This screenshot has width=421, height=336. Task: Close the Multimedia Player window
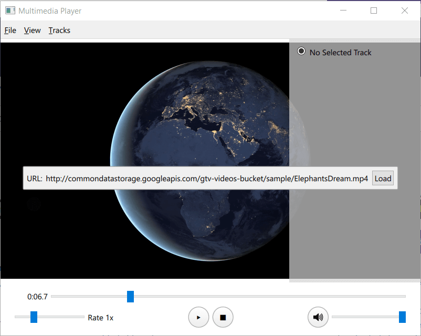pos(405,10)
